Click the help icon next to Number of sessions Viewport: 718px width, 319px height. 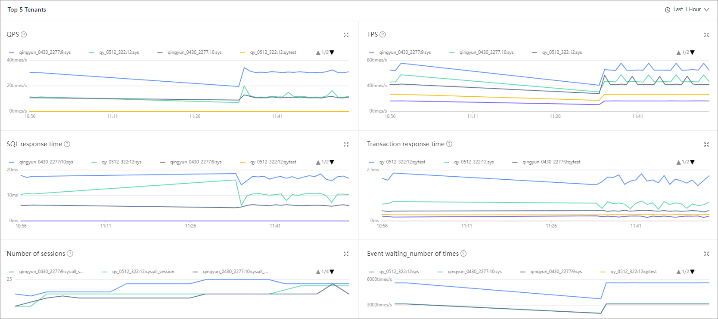coord(70,254)
